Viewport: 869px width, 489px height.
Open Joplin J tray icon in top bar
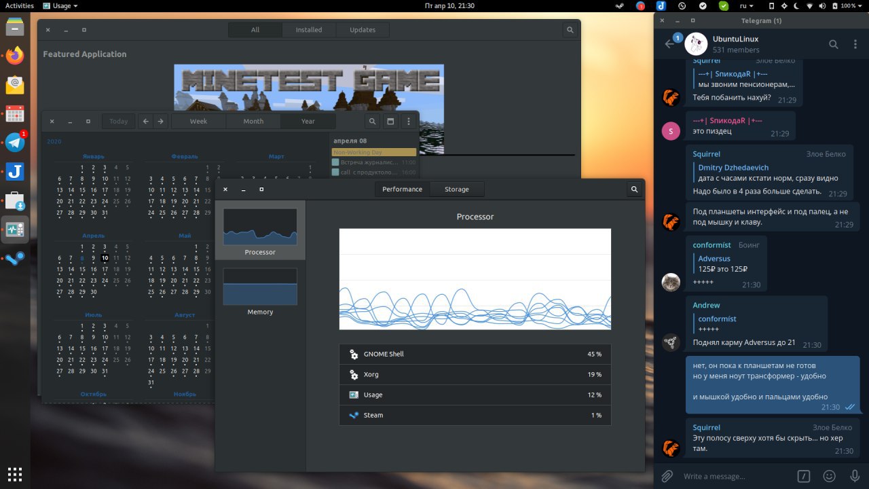pos(661,5)
